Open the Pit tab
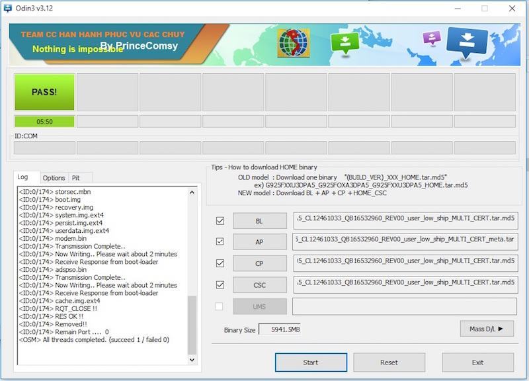The height and width of the screenshot is (381, 529). pos(76,178)
